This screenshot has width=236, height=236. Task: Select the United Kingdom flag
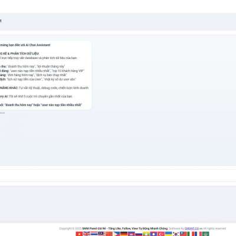coord(87,234)
